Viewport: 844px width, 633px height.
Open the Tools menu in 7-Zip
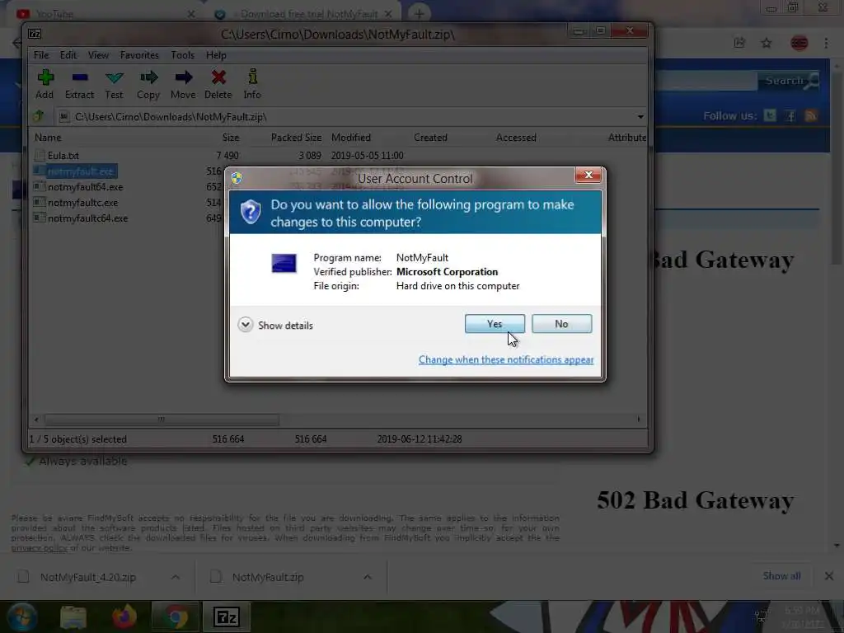tap(182, 55)
